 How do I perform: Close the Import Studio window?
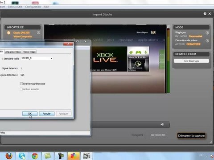210,14
